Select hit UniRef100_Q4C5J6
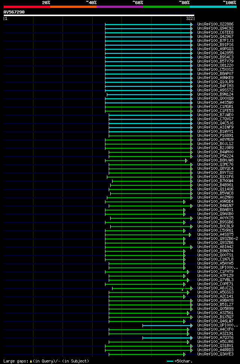The height and width of the screenshot is (364, 240). coord(215,123)
